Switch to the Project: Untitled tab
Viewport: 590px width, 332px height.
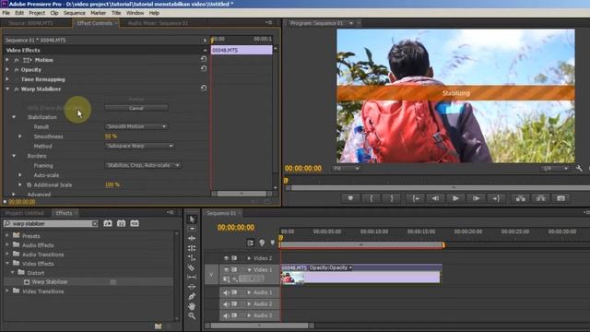click(25, 213)
